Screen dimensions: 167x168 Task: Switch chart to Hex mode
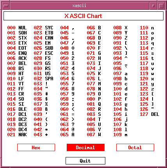click(x=36, y=148)
